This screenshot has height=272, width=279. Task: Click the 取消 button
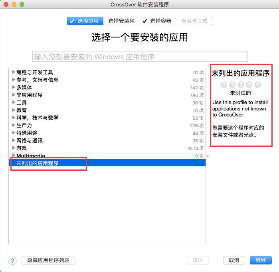pos(234,260)
